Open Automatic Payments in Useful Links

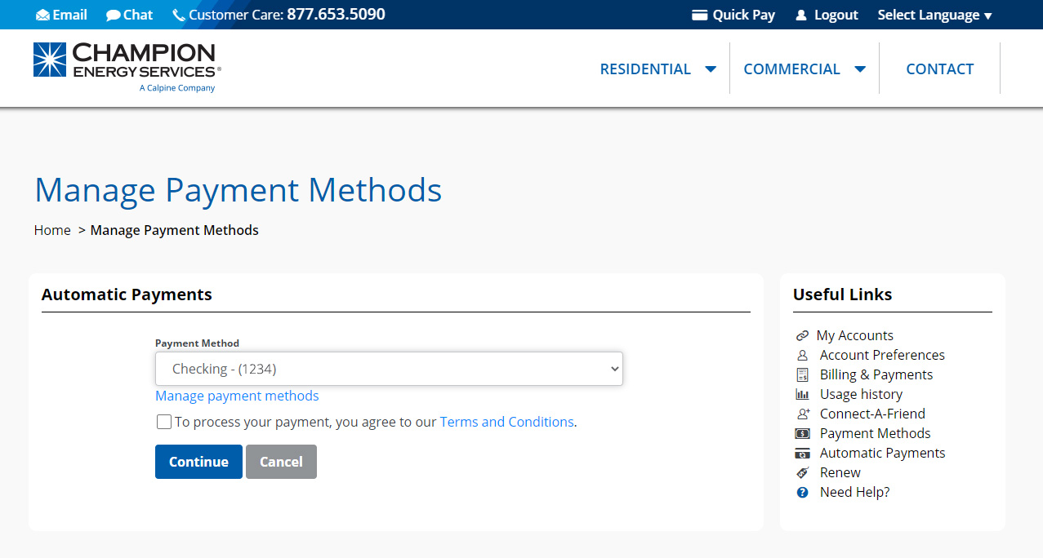(x=882, y=453)
